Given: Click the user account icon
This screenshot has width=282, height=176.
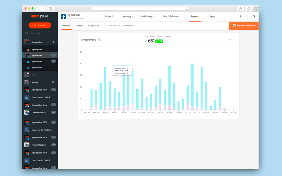Looking at the screenshot, I should tap(241, 16).
